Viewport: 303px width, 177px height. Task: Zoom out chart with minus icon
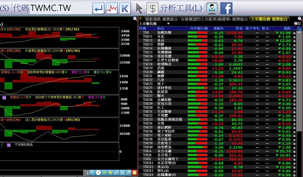pos(104,173)
